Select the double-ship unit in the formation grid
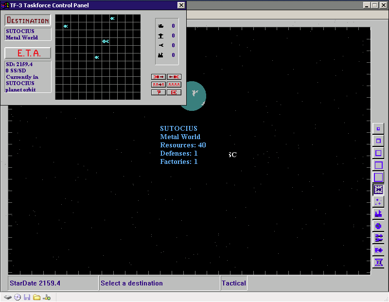 pyautogui.click(x=106, y=41)
